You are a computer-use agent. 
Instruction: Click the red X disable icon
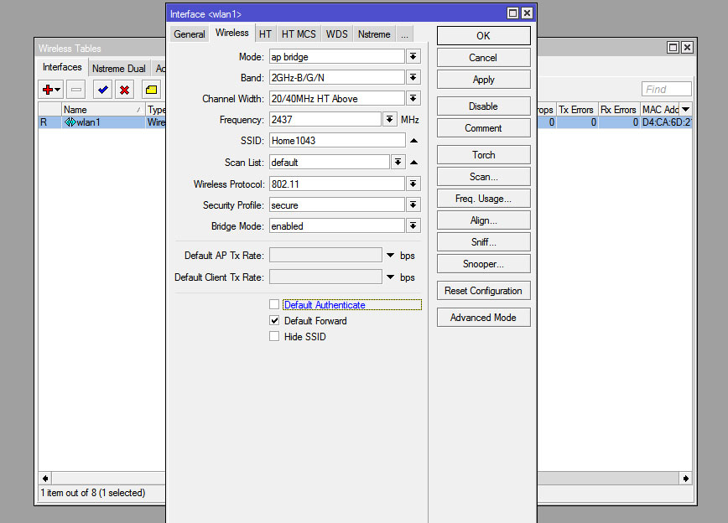point(124,90)
